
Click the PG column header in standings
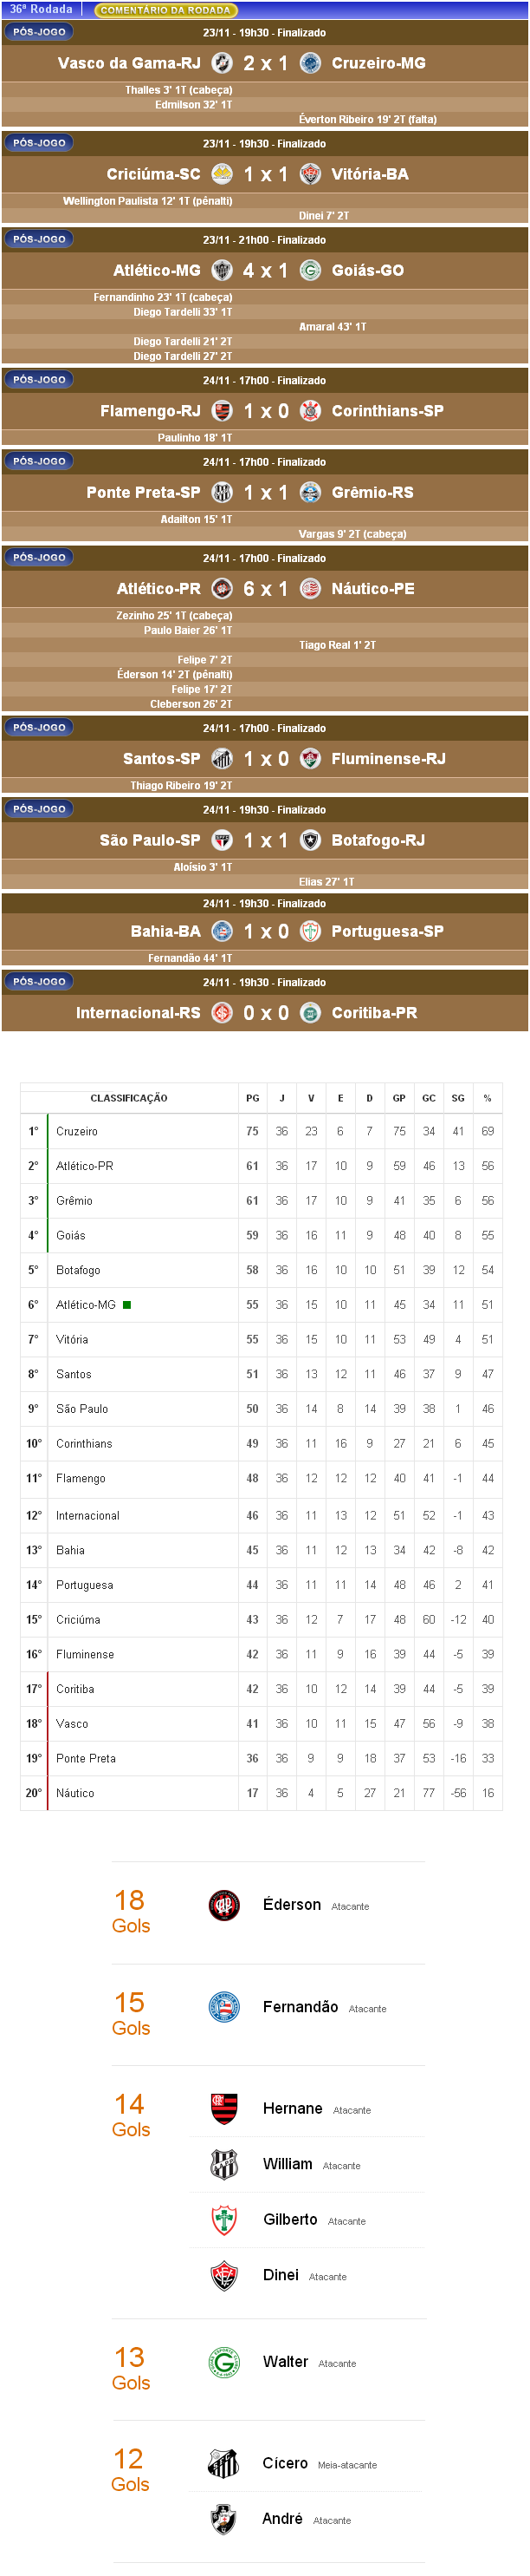coord(253,1098)
